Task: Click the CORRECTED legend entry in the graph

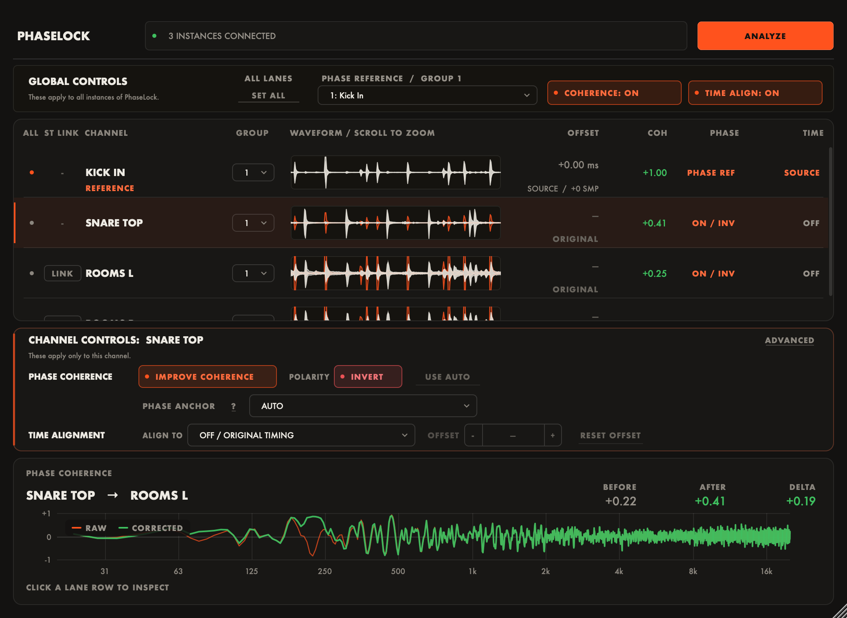Action: click(x=151, y=528)
